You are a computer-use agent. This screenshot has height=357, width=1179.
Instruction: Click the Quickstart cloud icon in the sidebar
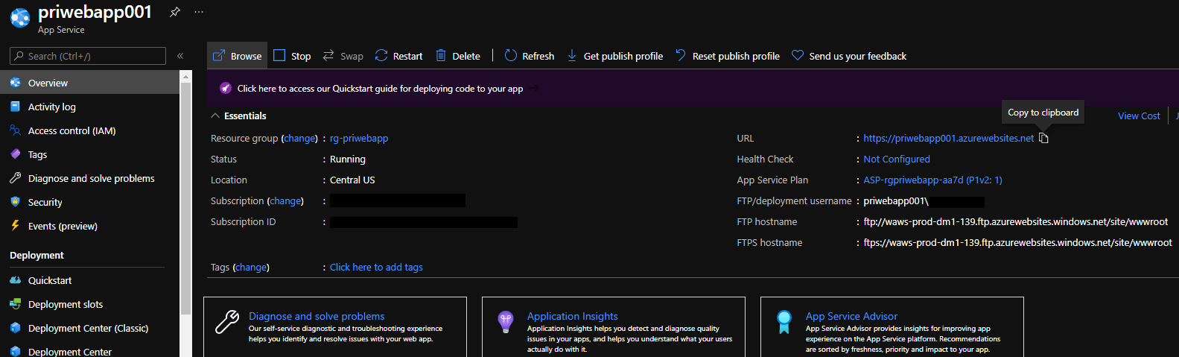click(15, 280)
